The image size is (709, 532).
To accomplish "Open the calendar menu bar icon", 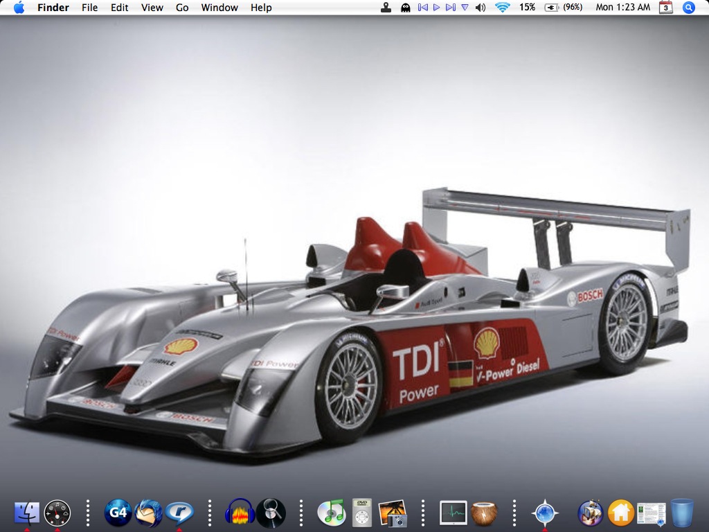I will coord(665,7).
